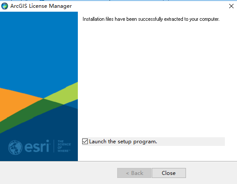This screenshot has width=237, height=184.
Task: Click the Science of Where tagline
Action: point(64,146)
